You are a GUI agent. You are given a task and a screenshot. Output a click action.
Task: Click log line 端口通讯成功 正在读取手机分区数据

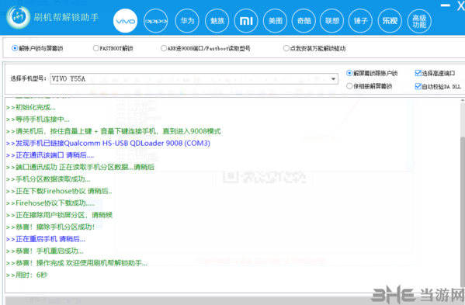pos(80,167)
